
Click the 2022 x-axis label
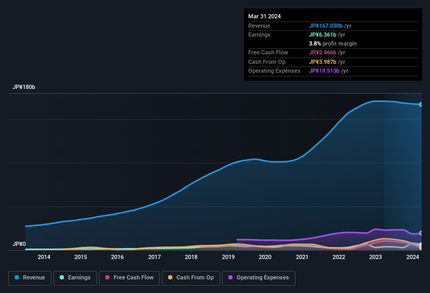pos(339,257)
